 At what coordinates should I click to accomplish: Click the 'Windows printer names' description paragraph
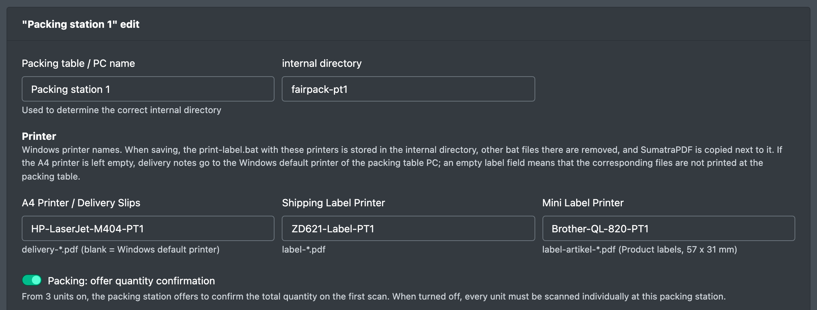402,163
